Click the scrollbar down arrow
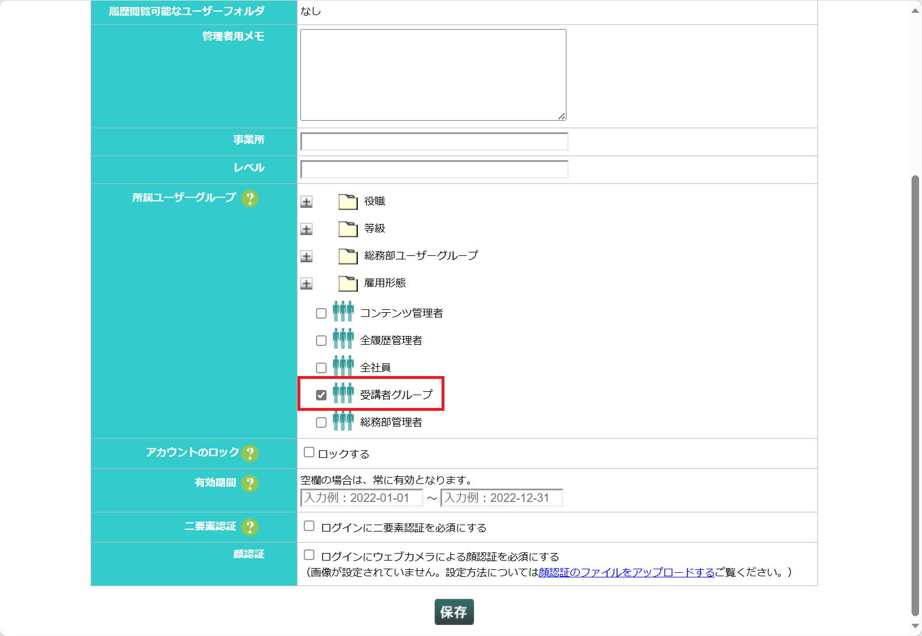Viewport: 922px width, 636px height. (916, 626)
